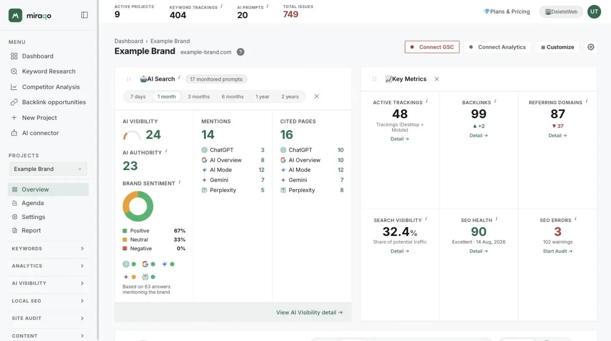Click the 17 monitored prompts badge
The image size is (611, 341).
click(216, 79)
